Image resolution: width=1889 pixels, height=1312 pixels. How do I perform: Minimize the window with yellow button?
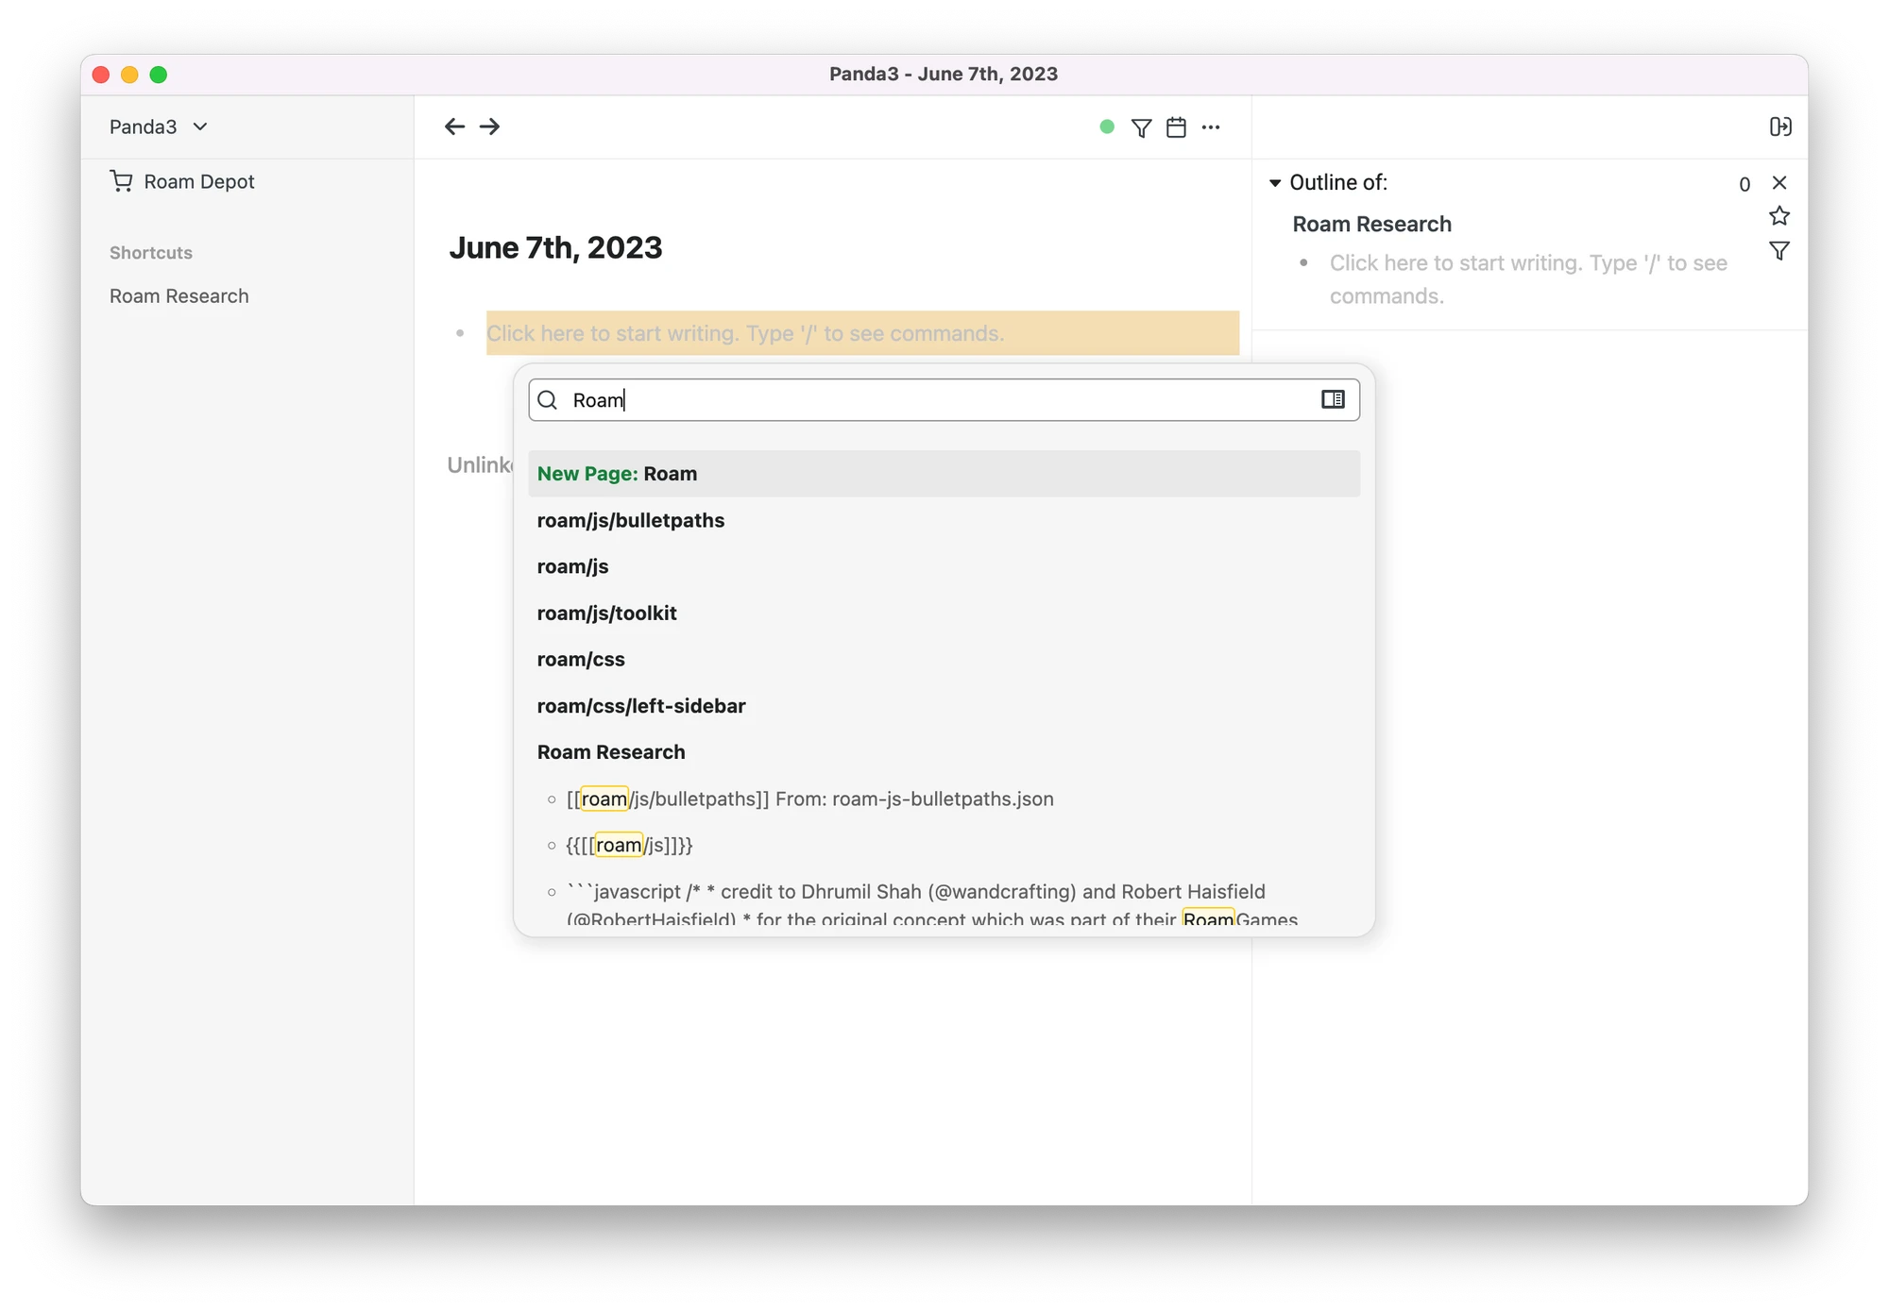[x=129, y=75]
